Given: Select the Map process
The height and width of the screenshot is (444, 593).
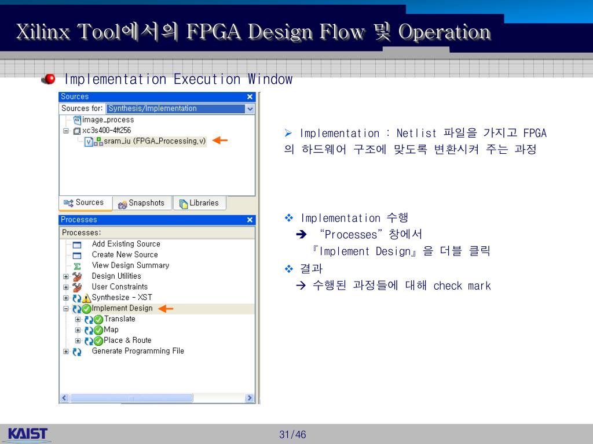Looking at the screenshot, I should click(111, 330).
